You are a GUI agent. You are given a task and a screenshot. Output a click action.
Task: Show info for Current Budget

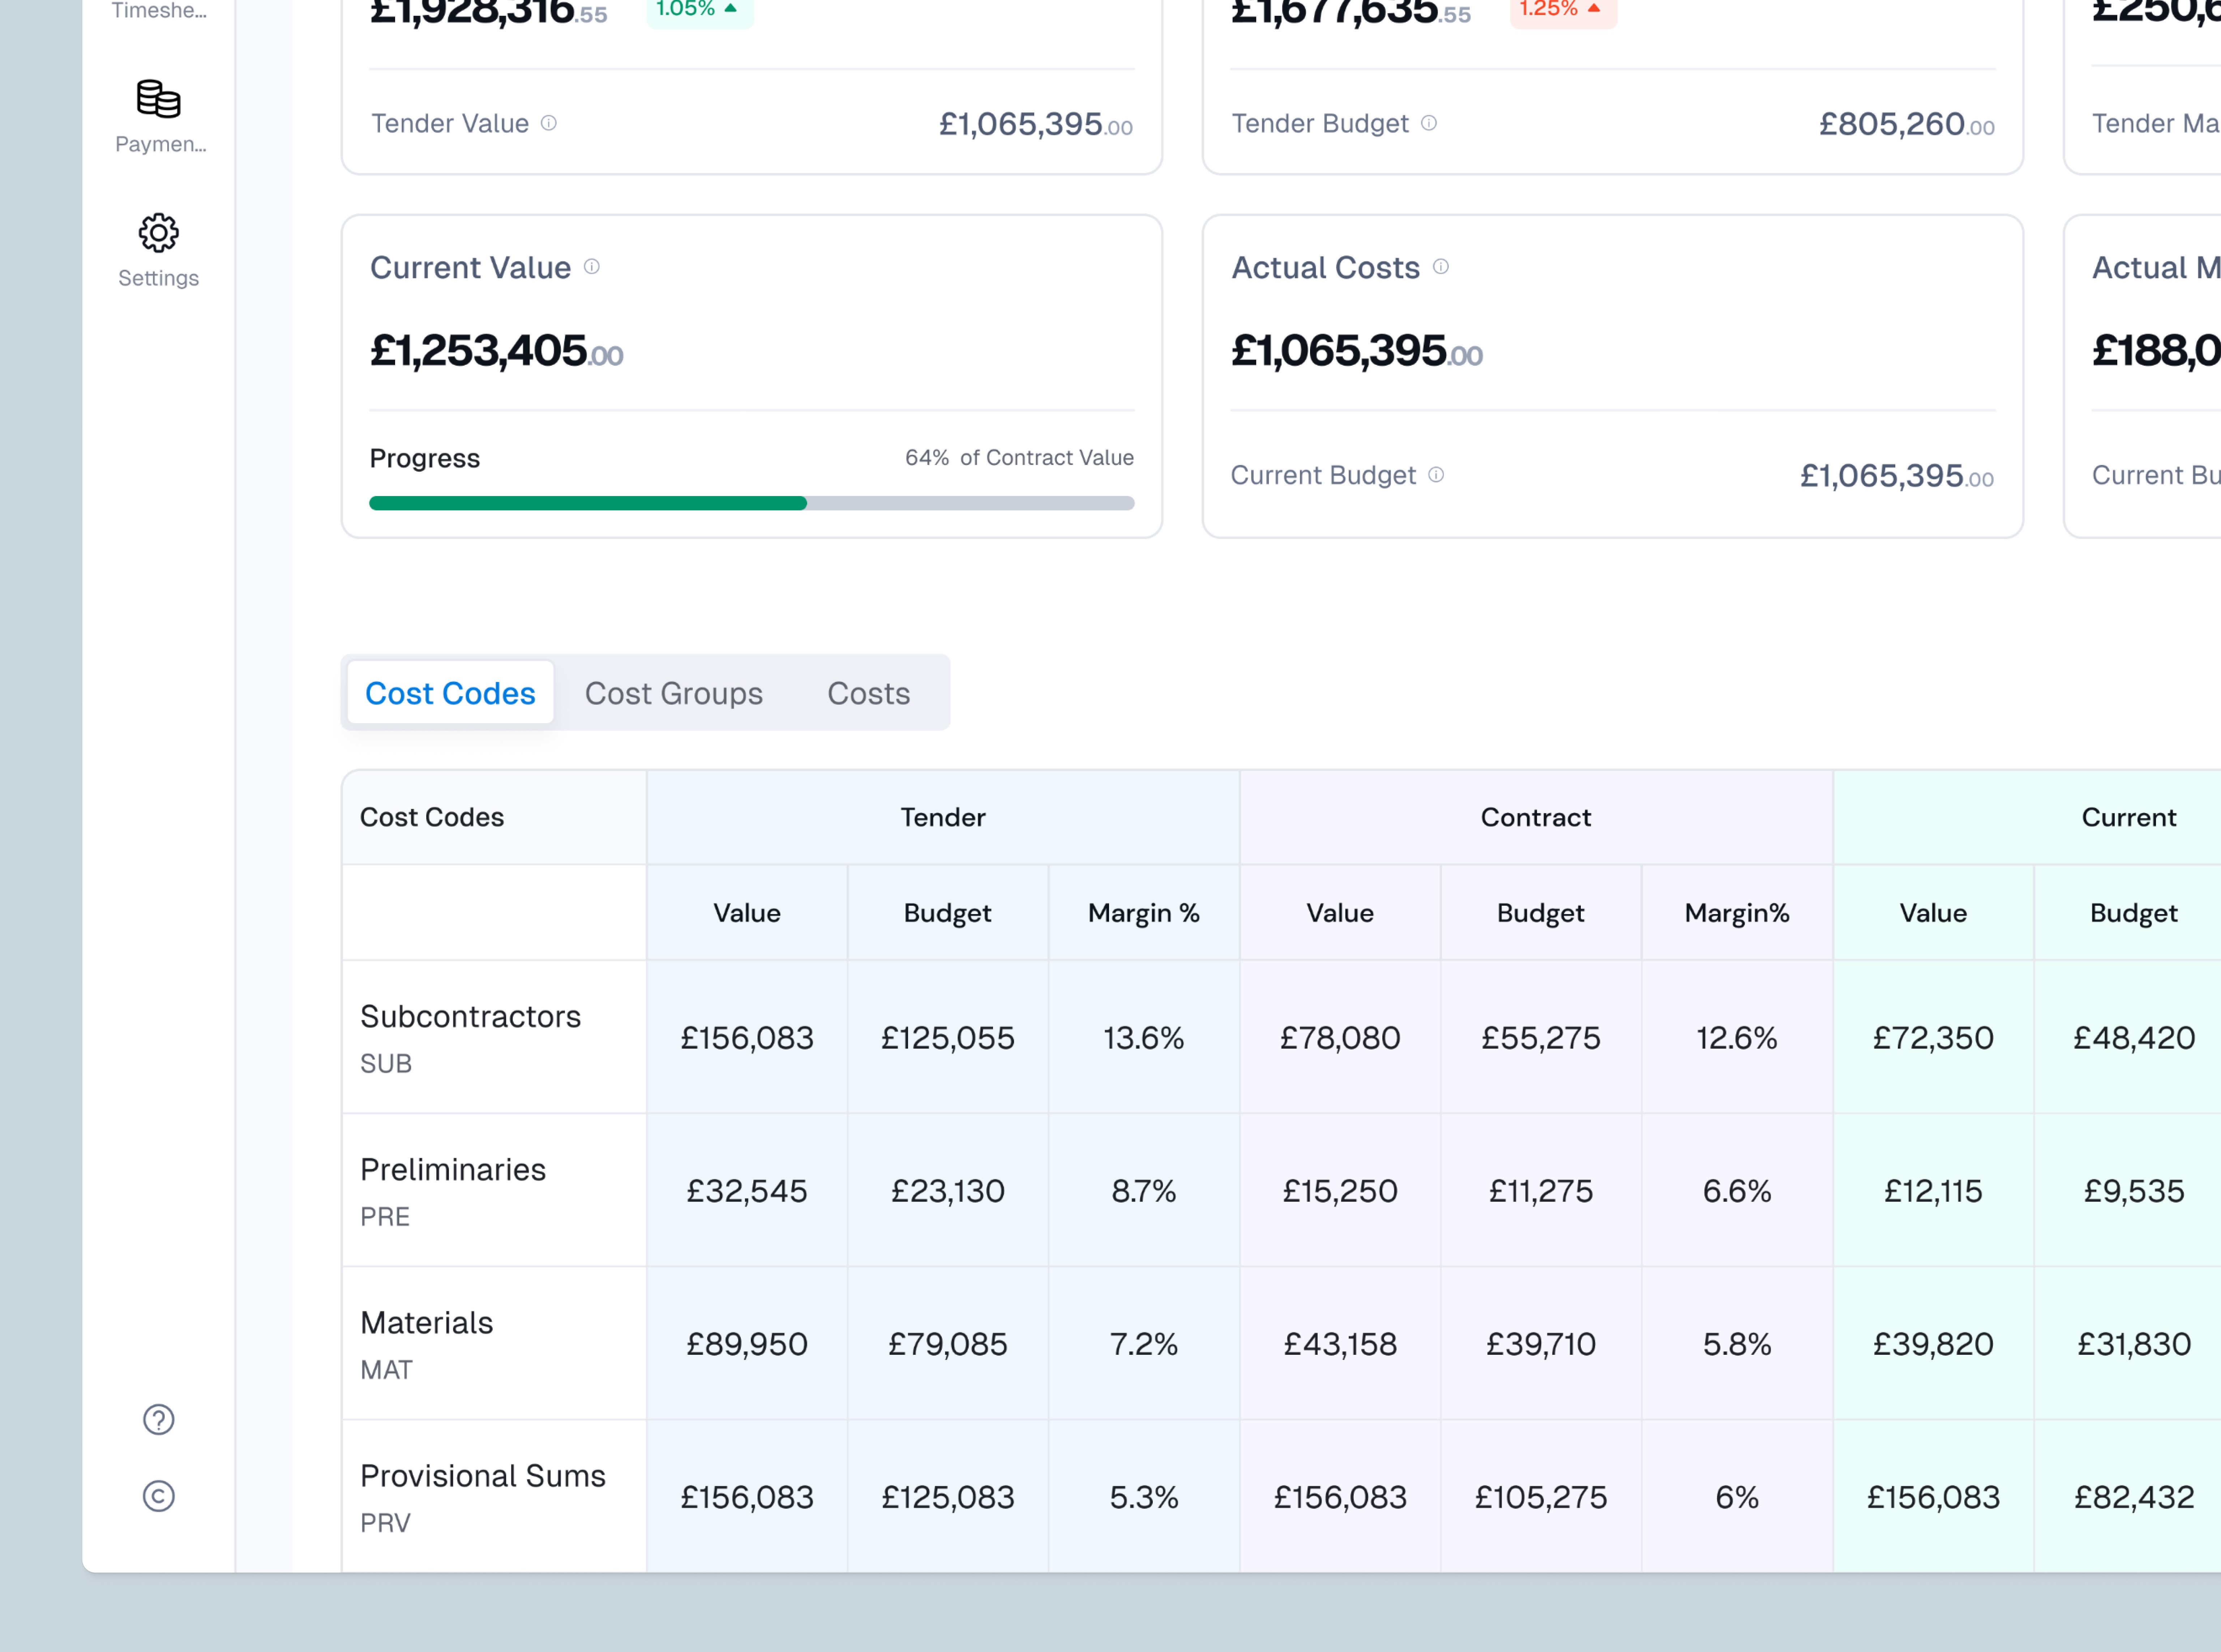point(1436,475)
